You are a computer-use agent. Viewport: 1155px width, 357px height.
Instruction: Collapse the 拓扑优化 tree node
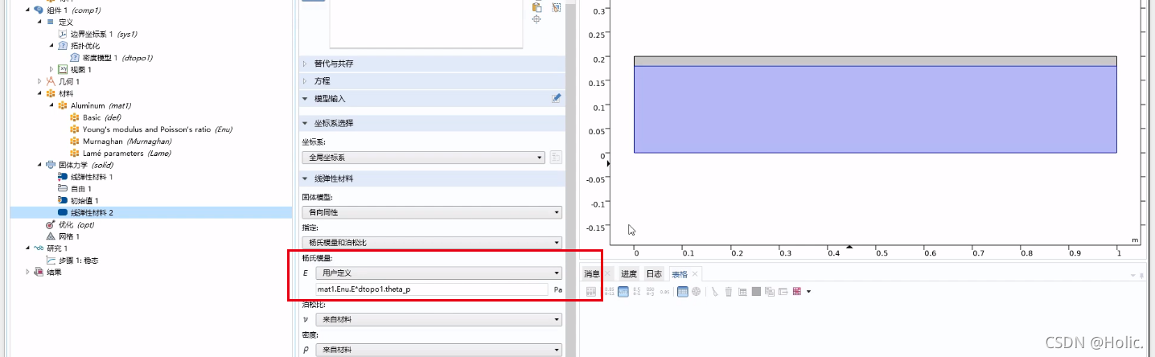coord(51,46)
